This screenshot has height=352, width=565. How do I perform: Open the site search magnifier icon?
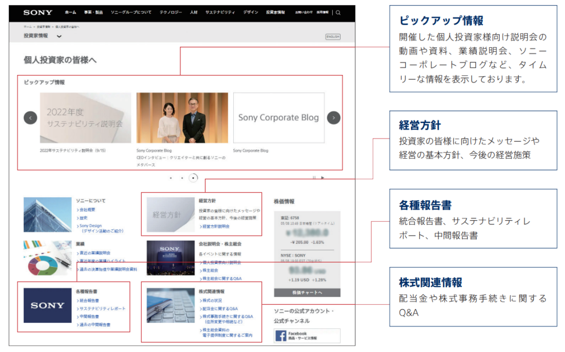pyautogui.click(x=338, y=12)
